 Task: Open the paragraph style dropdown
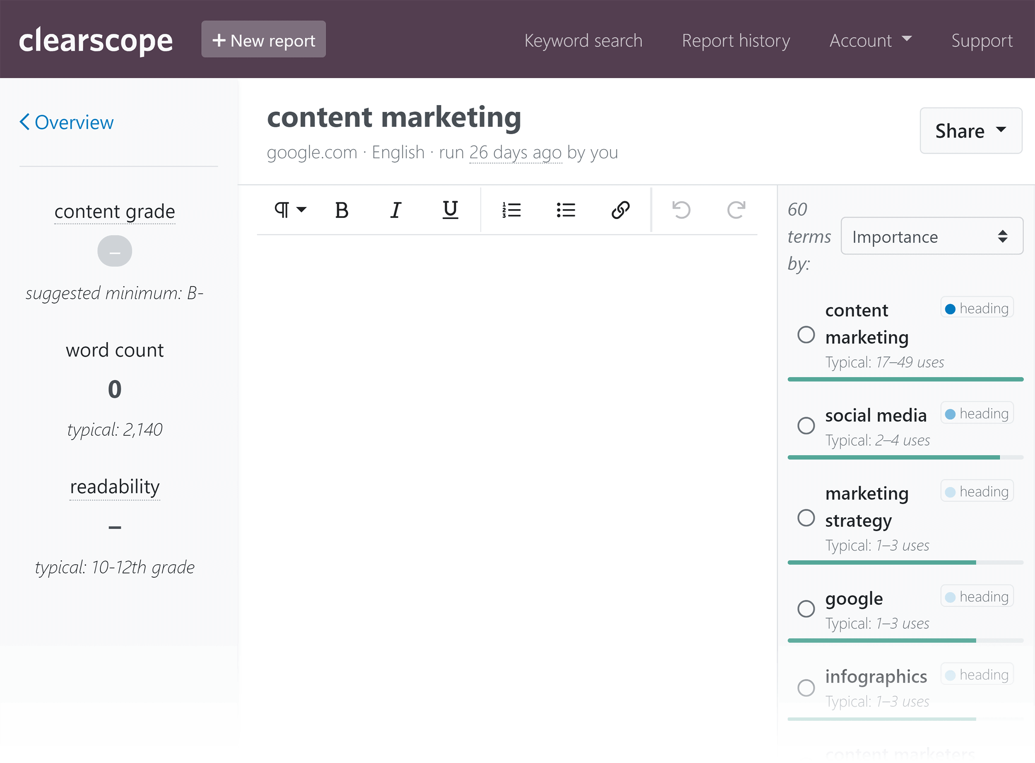288,210
